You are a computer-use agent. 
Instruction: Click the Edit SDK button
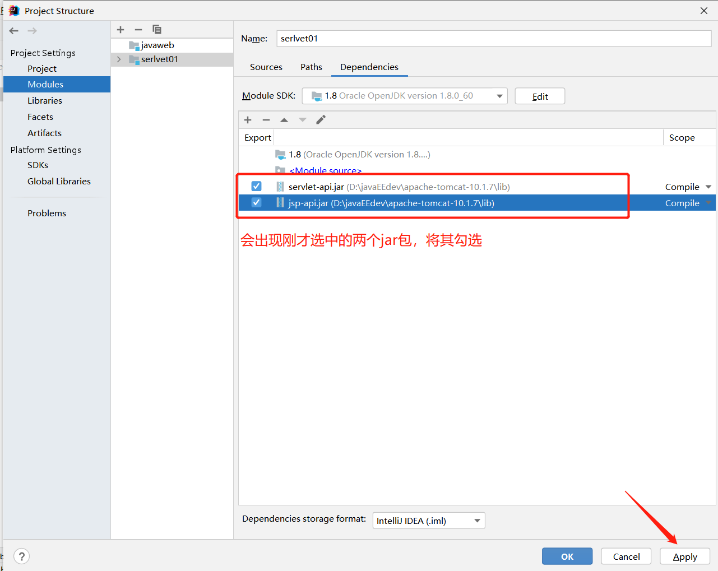(x=540, y=96)
